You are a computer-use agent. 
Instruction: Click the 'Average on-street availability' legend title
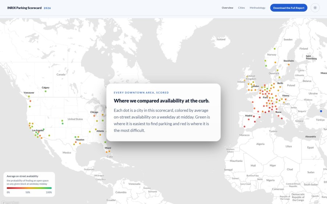(22, 176)
